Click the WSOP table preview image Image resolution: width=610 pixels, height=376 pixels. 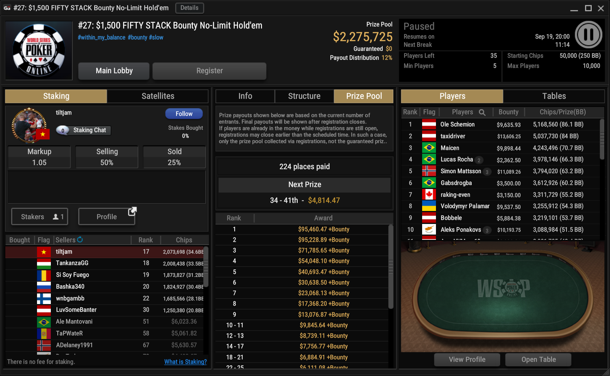[x=503, y=296]
